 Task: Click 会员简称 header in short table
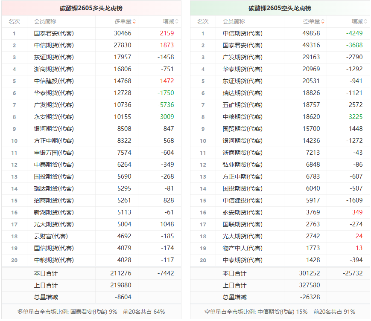tap(234, 21)
